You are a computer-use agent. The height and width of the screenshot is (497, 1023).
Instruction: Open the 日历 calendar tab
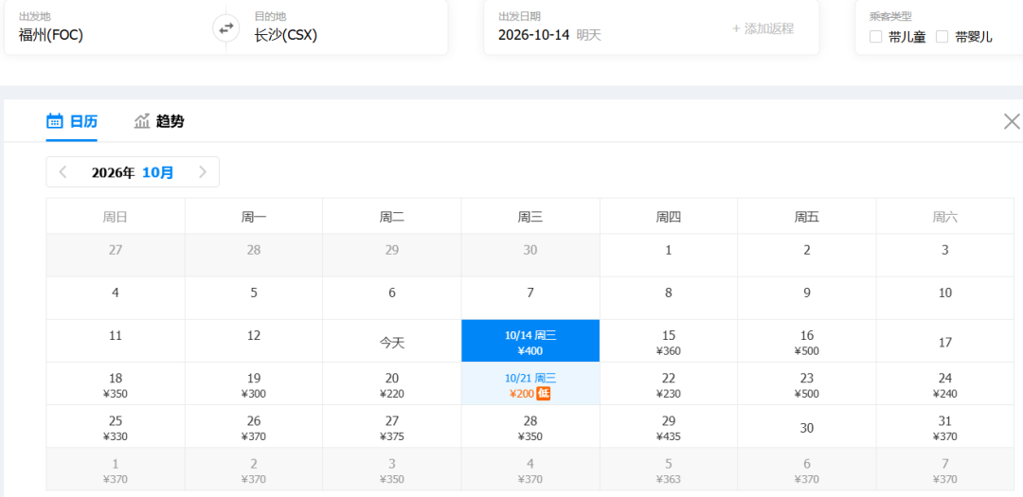pos(72,121)
